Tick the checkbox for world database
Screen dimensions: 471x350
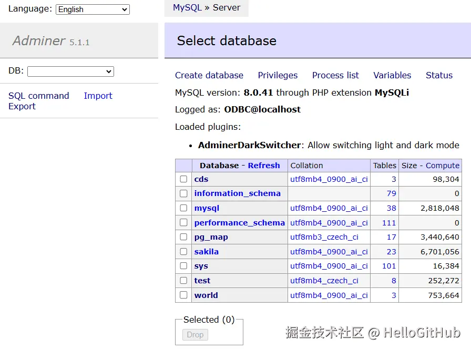183,295
